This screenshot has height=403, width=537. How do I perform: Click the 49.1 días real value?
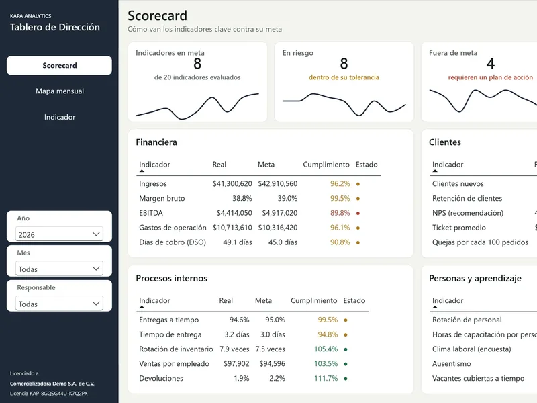point(238,242)
